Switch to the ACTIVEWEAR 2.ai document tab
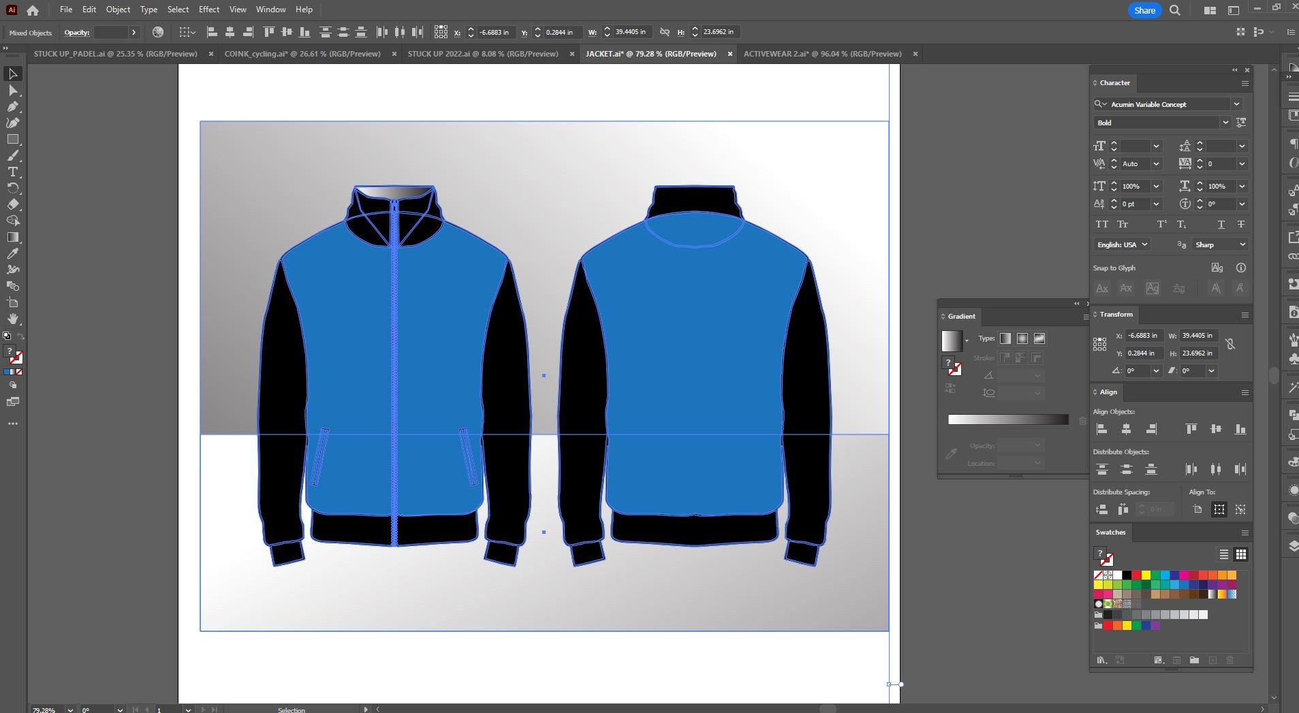Viewport: 1299px width, 713px height. tap(822, 54)
